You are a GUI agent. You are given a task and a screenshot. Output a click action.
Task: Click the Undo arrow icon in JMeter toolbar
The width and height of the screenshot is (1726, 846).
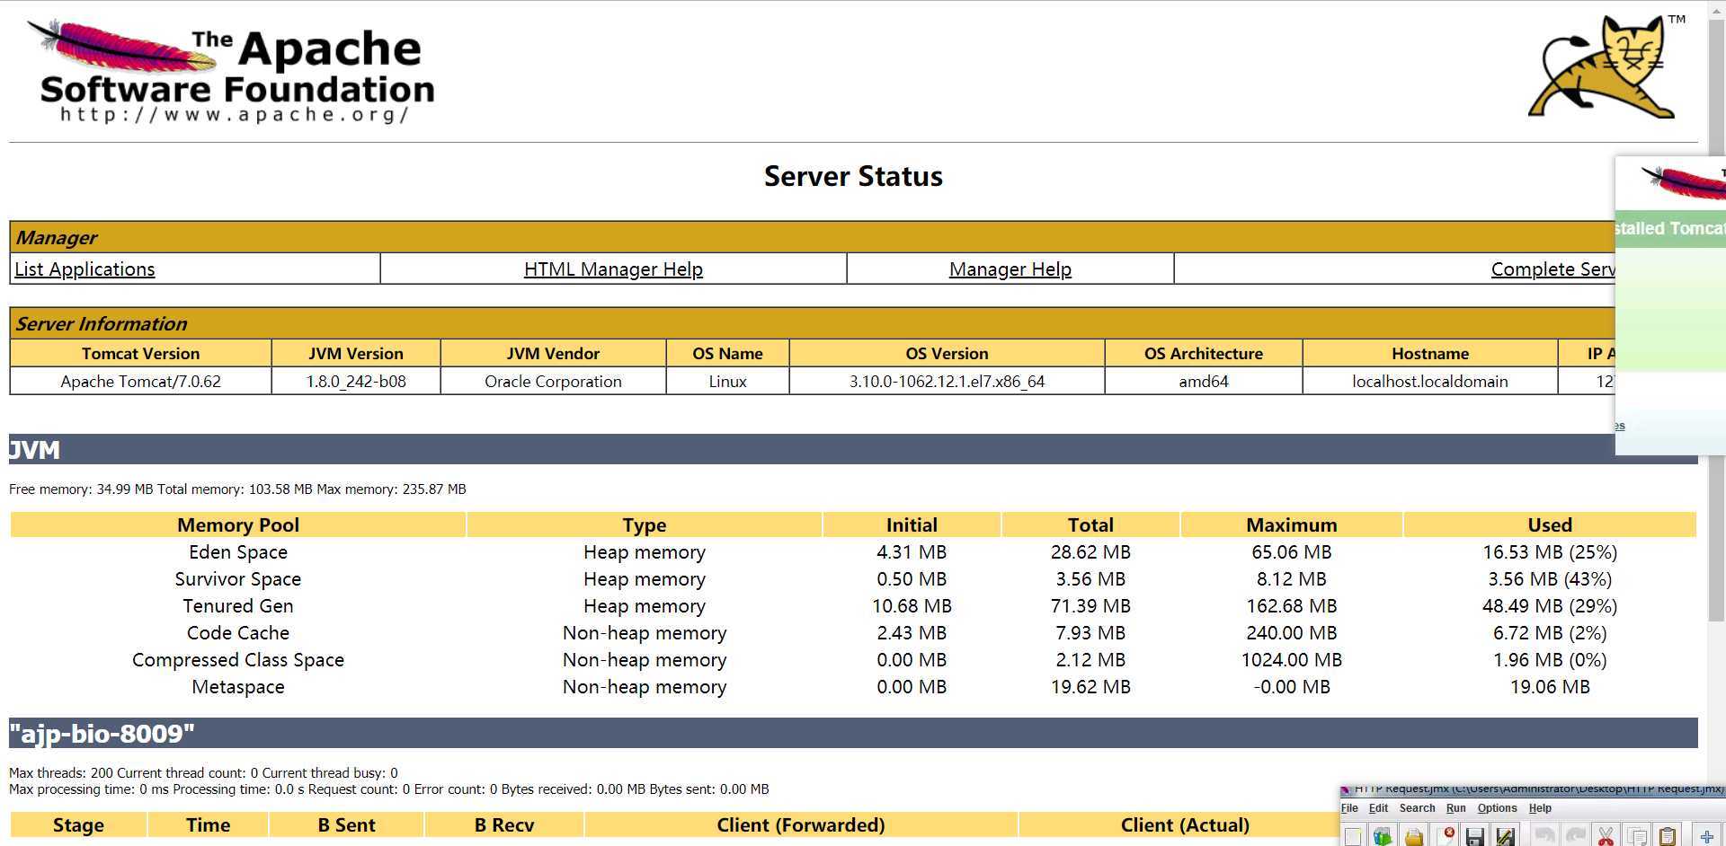(1545, 836)
